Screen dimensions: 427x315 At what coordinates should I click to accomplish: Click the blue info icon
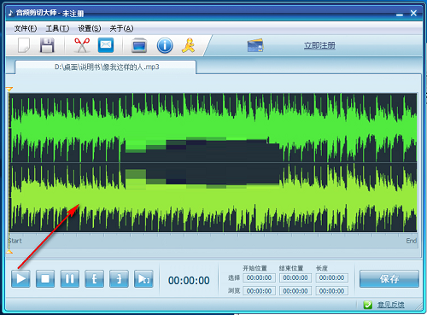(x=165, y=45)
